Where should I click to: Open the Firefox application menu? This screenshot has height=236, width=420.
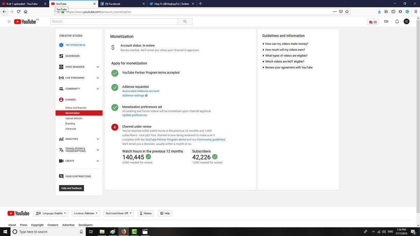click(x=415, y=12)
